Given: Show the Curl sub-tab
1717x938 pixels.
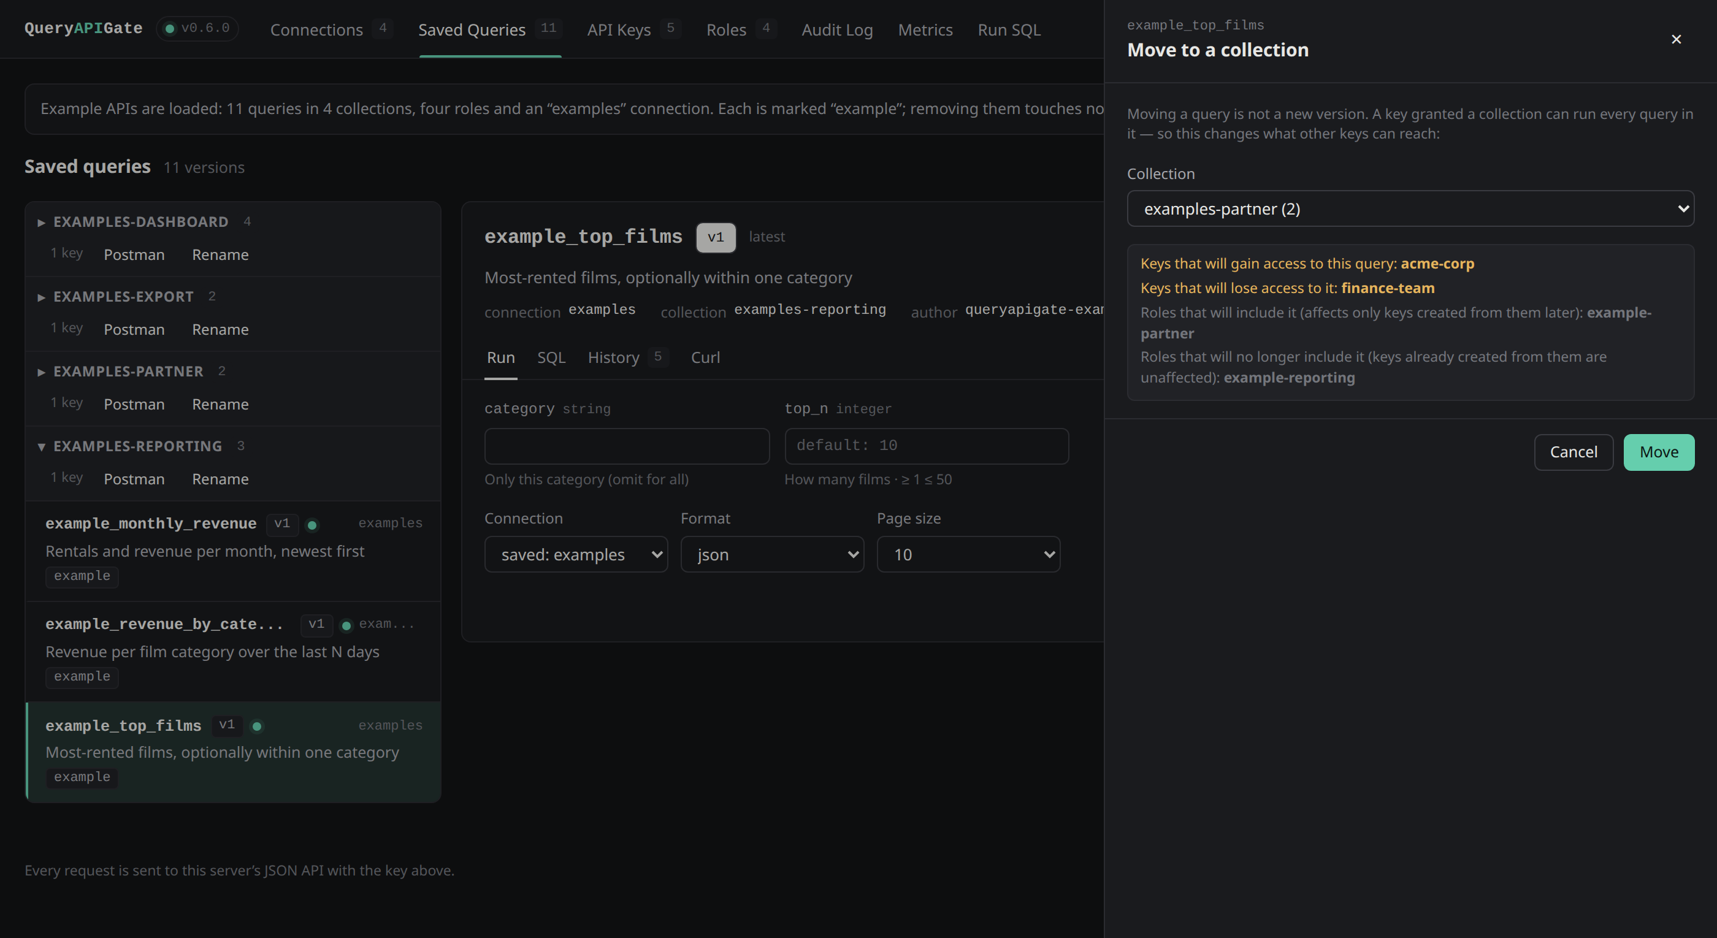Looking at the screenshot, I should (705, 357).
